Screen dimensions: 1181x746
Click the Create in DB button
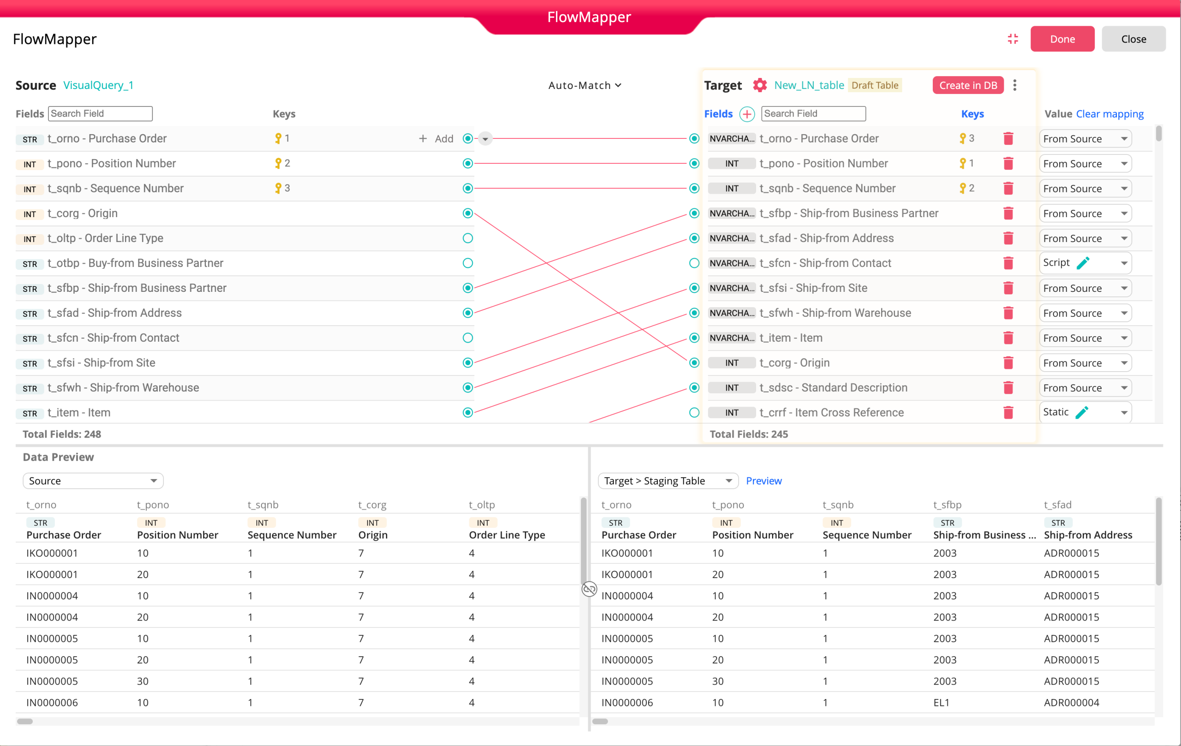point(968,85)
